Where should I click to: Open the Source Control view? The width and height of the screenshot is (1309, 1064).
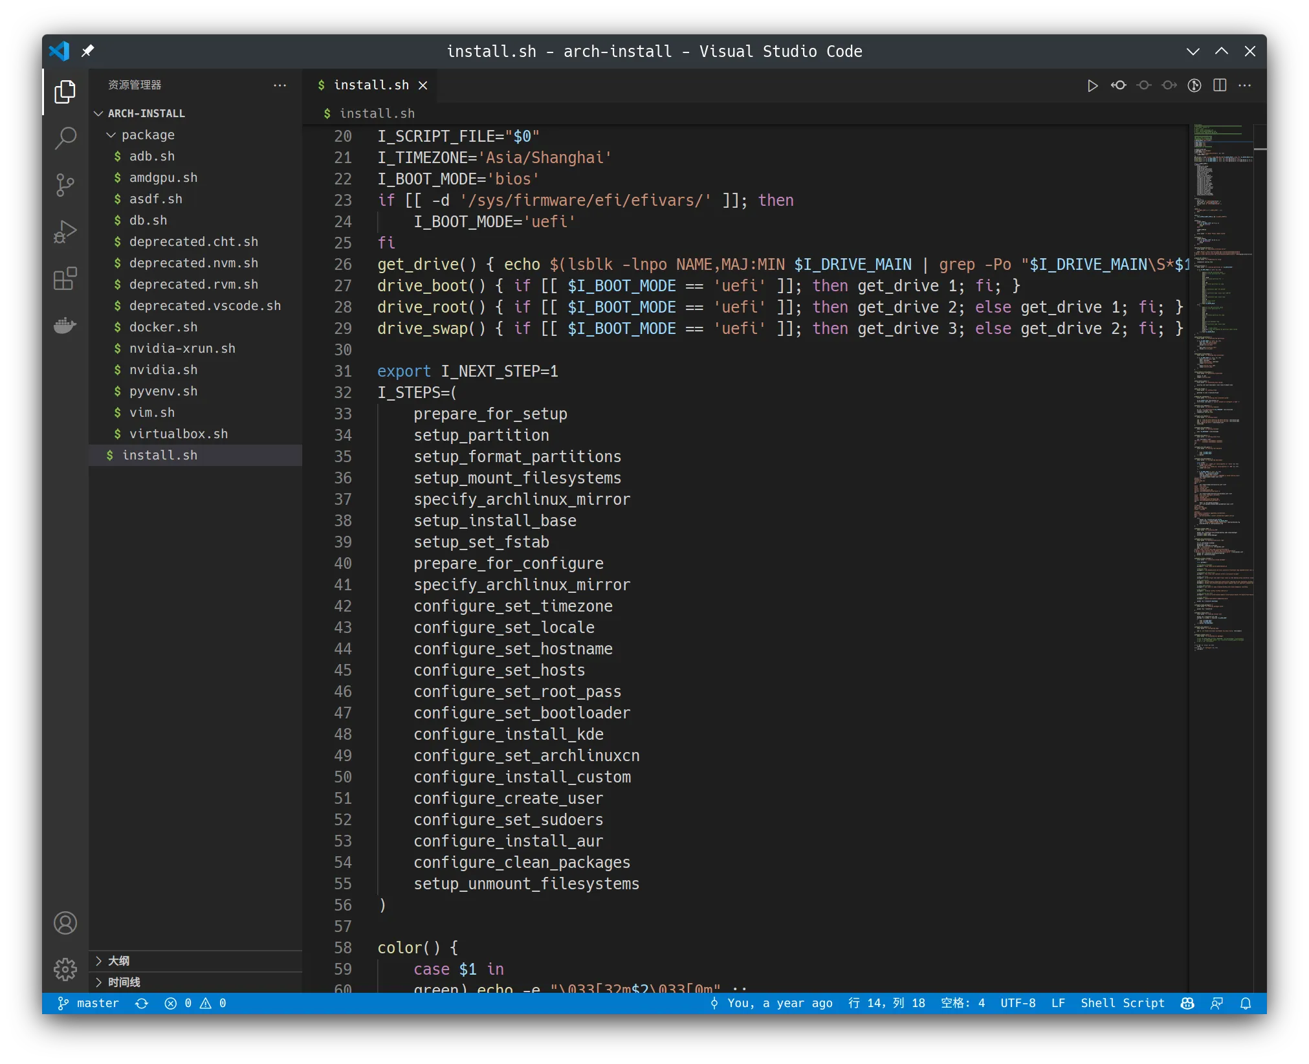(x=65, y=185)
